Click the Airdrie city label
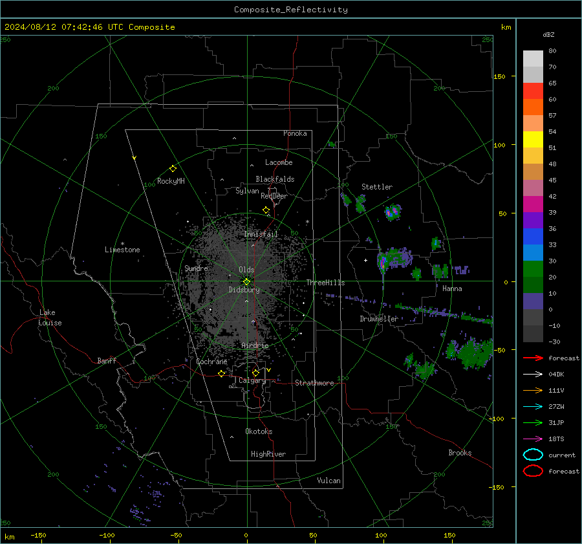582x544 pixels. coord(255,345)
